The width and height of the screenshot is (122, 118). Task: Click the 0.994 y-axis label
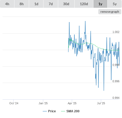point(116,98)
